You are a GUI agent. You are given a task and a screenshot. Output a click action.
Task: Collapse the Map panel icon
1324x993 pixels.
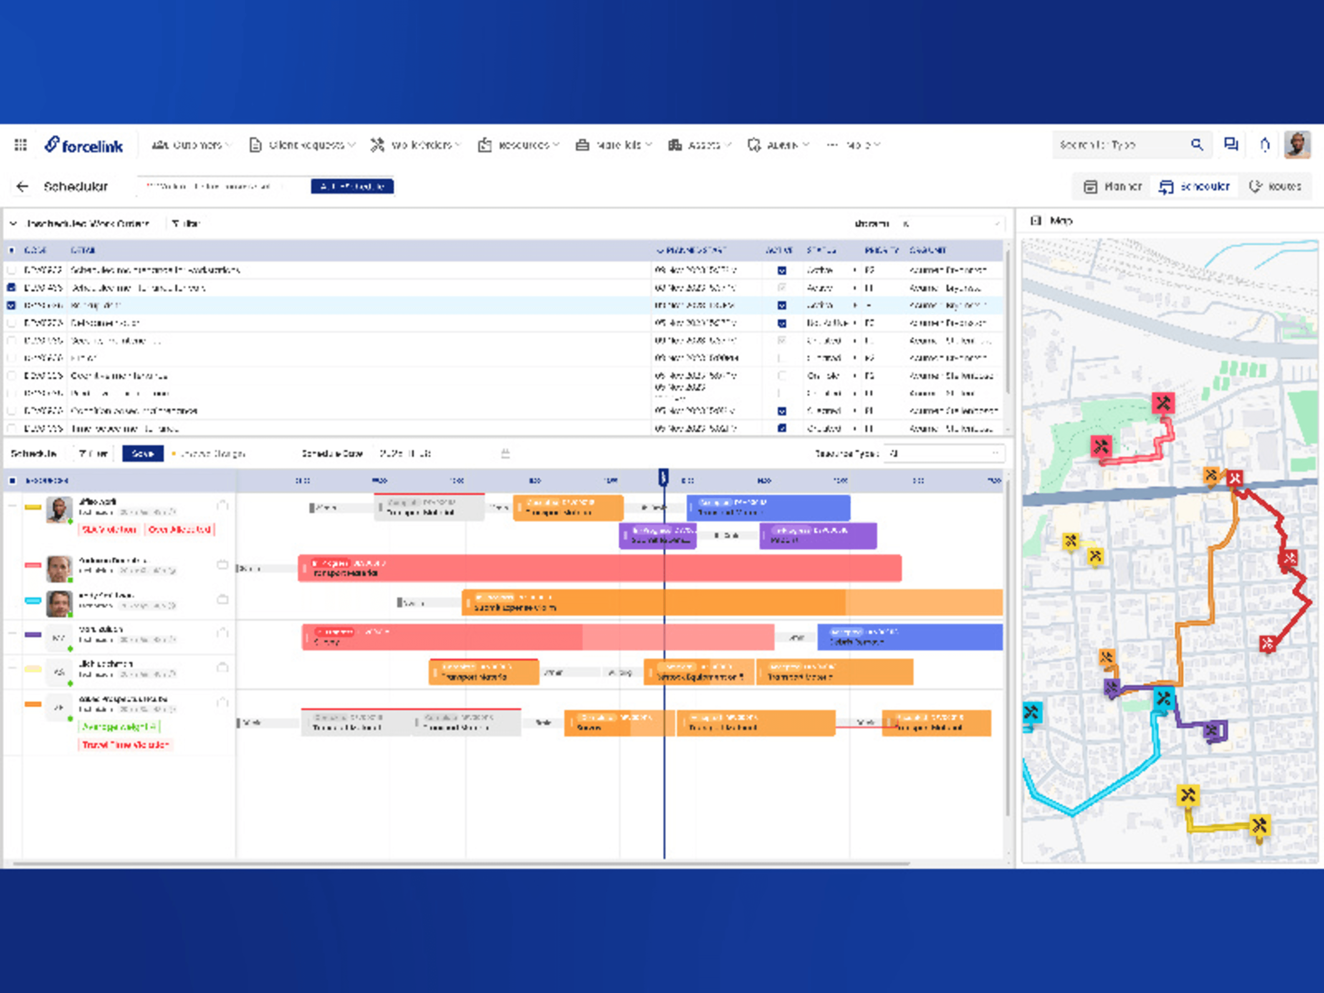1036,221
